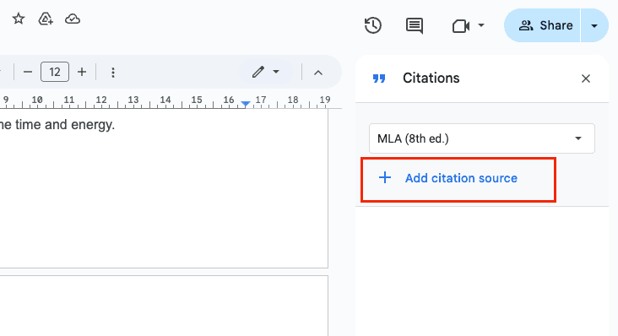Screen dimensions: 618x336
Task: Increase the font size
Action: point(82,72)
